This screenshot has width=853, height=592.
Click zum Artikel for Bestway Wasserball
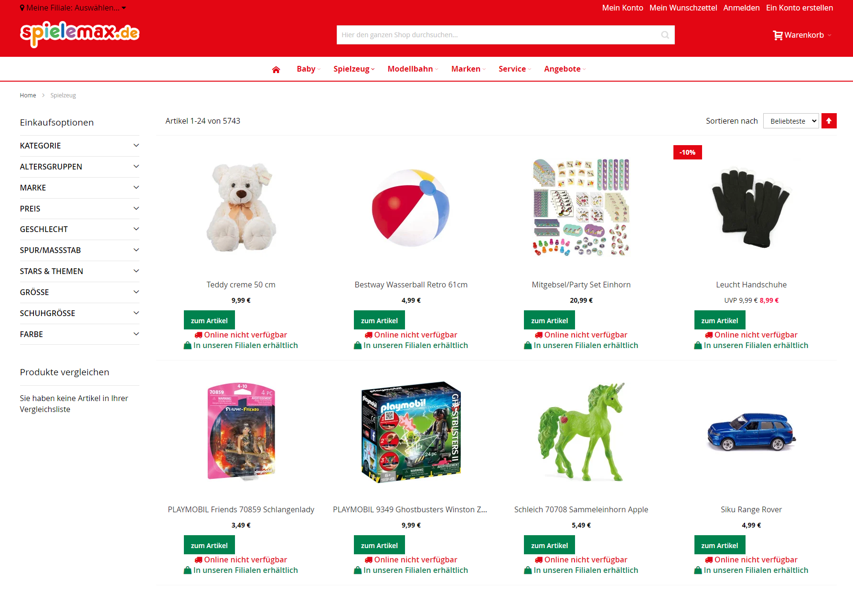[x=379, y=320]
